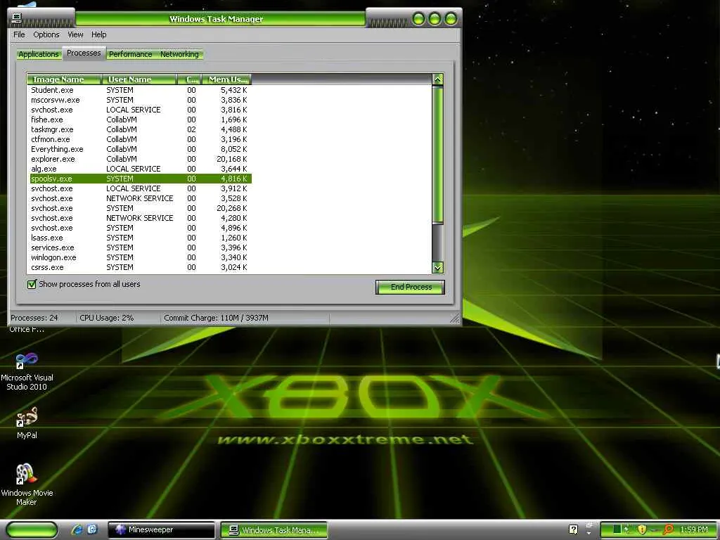Select the ctfmon.exe process
The image size is (720, 540).
(x=141, y=139)
